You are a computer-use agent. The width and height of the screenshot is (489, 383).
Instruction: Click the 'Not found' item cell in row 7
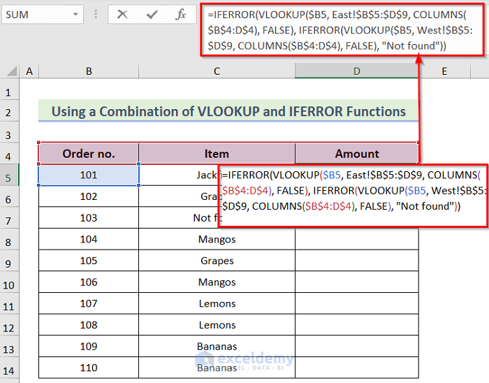[179, 217]
